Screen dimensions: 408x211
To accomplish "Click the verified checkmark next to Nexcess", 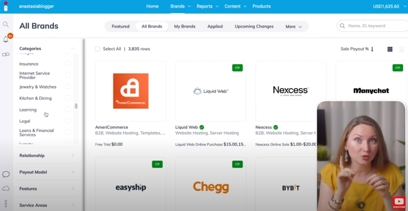I will pyautogui.click(x=276, y=127).
